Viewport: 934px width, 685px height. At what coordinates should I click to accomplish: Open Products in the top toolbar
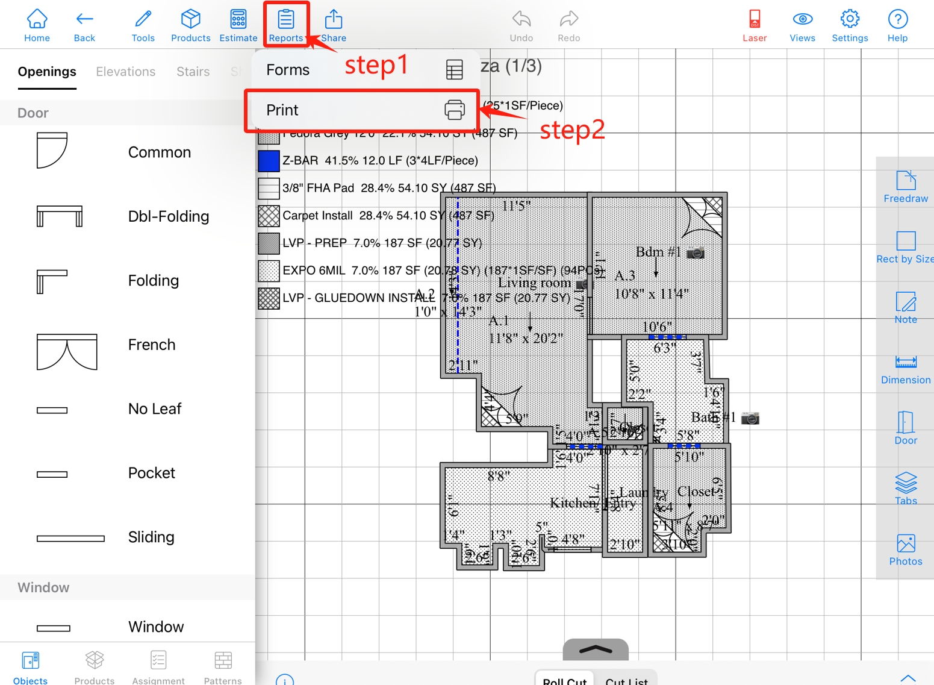click(190, 26)
